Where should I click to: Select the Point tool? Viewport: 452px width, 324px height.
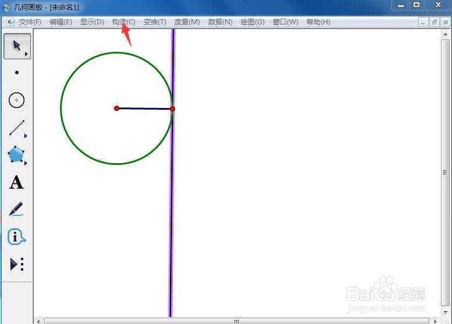(x=17, y=73)
